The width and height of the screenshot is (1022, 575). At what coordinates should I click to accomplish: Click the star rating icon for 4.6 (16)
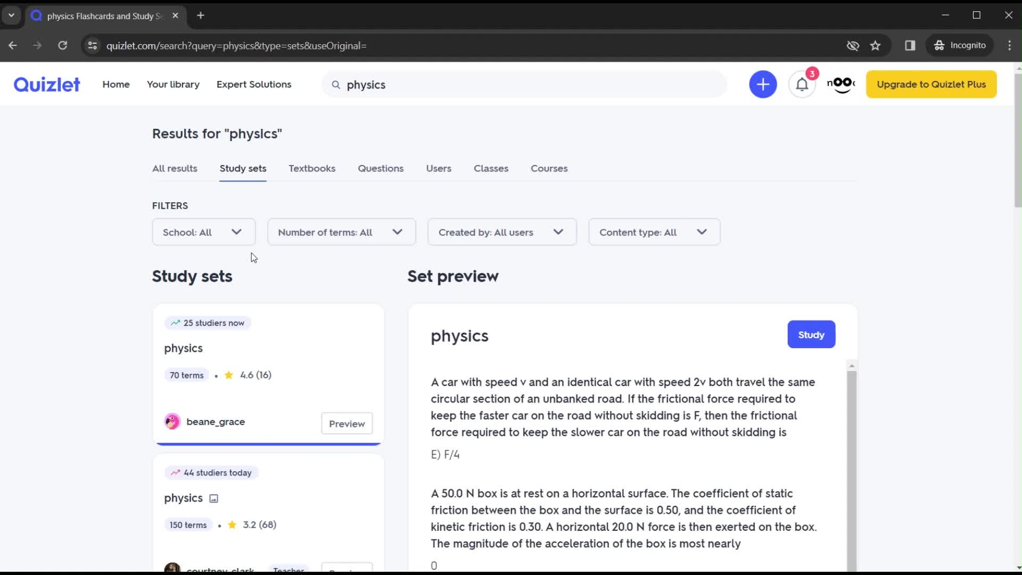[x=229, y=375]
